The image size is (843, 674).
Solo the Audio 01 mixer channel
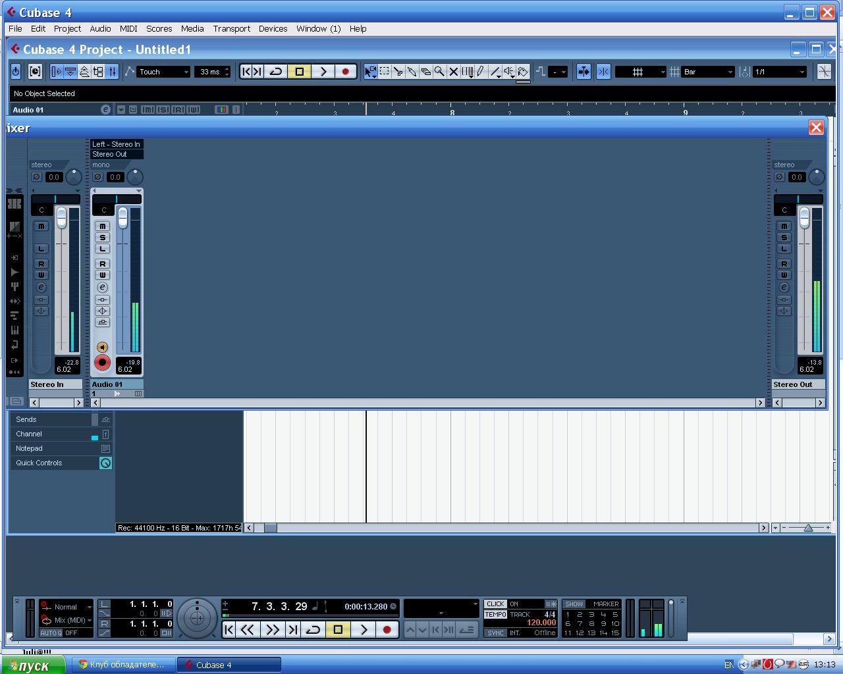pos(102,238)
